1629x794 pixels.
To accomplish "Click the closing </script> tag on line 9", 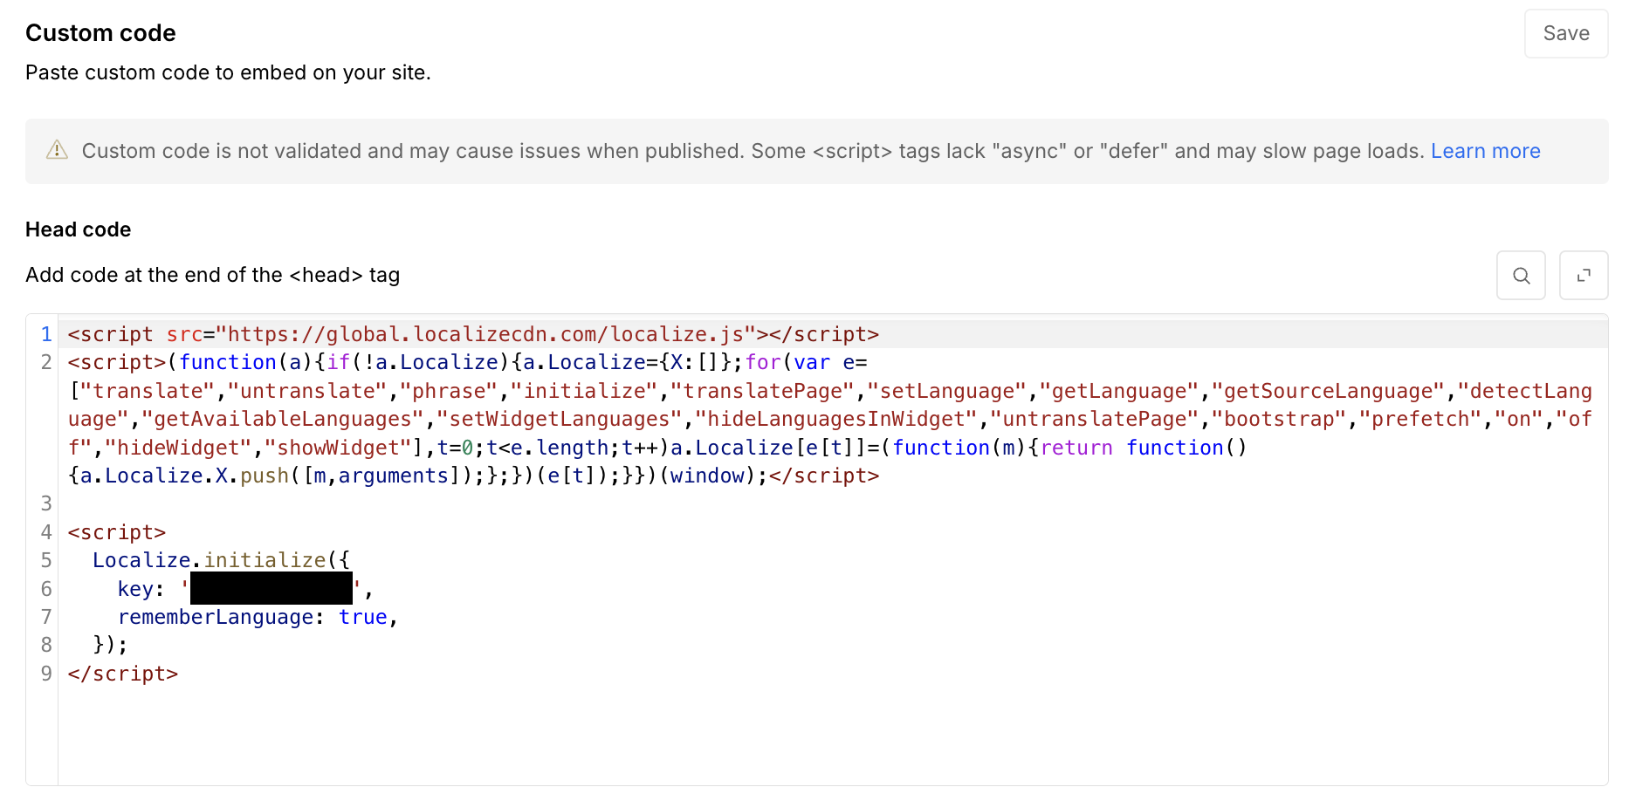I will point(123,674).
